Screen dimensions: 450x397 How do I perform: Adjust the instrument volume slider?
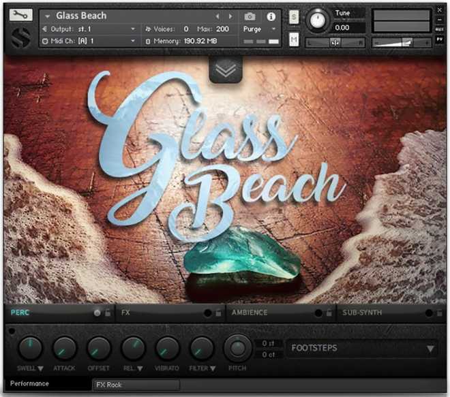pos(402,43)
